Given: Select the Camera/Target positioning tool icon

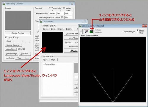Looking at the screenshot, I should coord(86,31).
